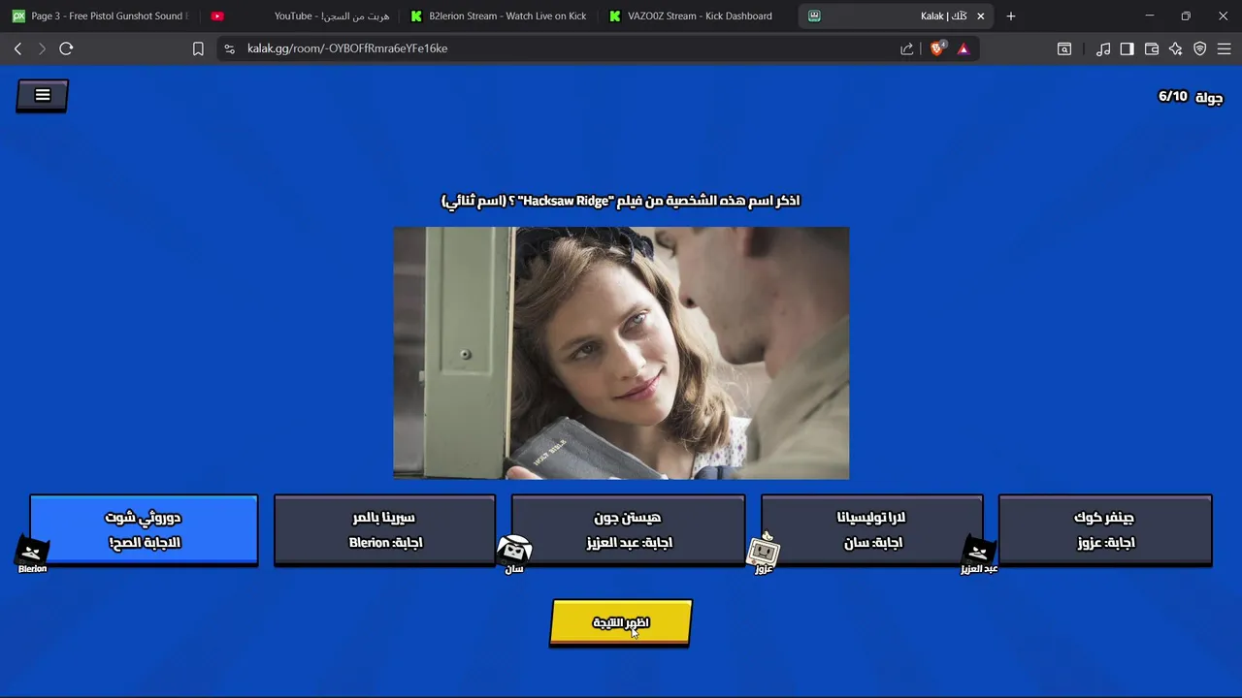Open the tab search icon in the toolbar
Viewport: 1242px width, 698px height.
(1064, 48)
